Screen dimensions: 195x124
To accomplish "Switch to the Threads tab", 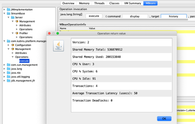I will 99,3.
